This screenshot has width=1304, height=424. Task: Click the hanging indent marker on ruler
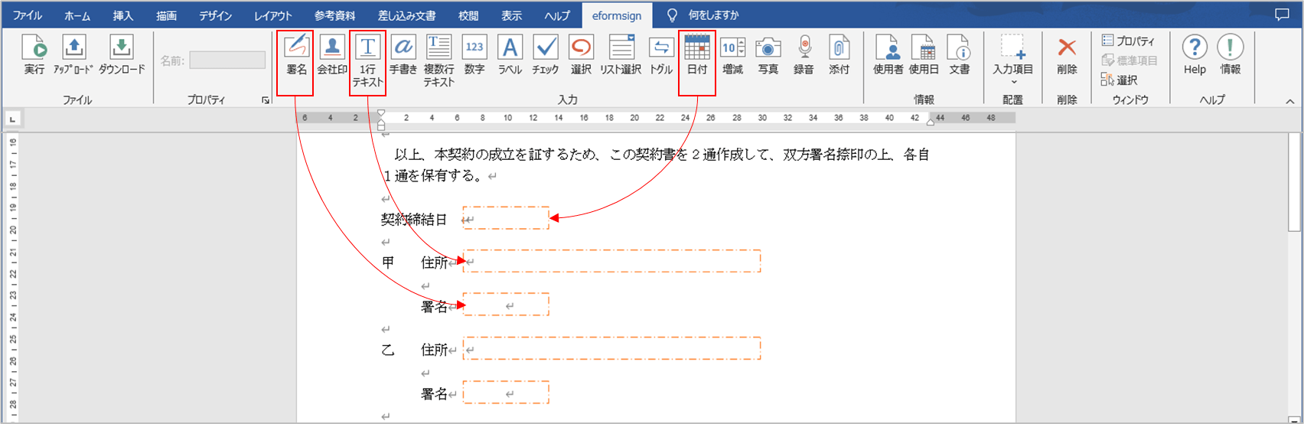tap(381, 120)
